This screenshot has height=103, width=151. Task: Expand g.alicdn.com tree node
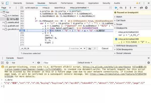(3, 26)
